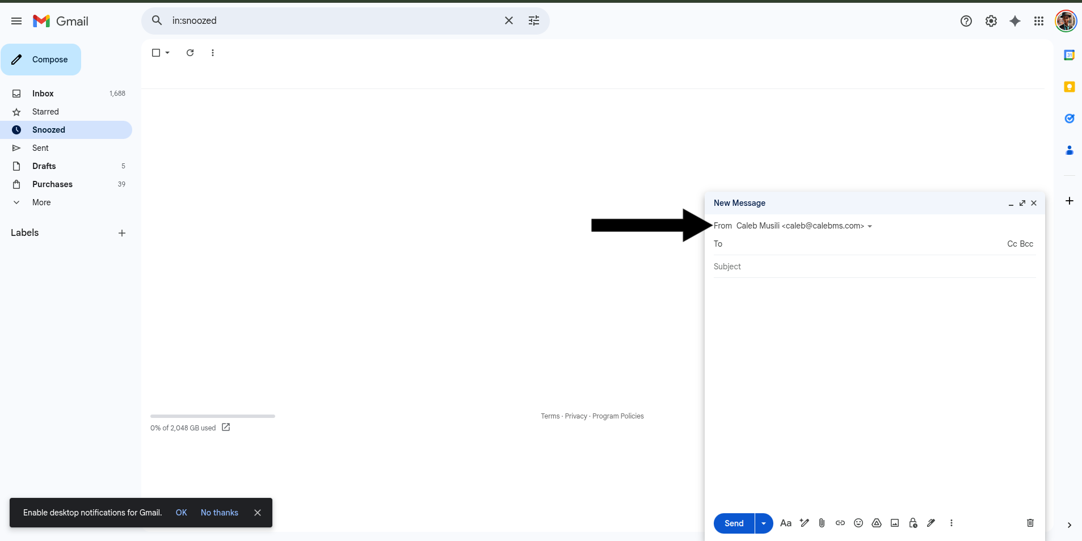The image size is (1082, 541).
Task: Open storage management external link icon
Action: coord(226,428)
